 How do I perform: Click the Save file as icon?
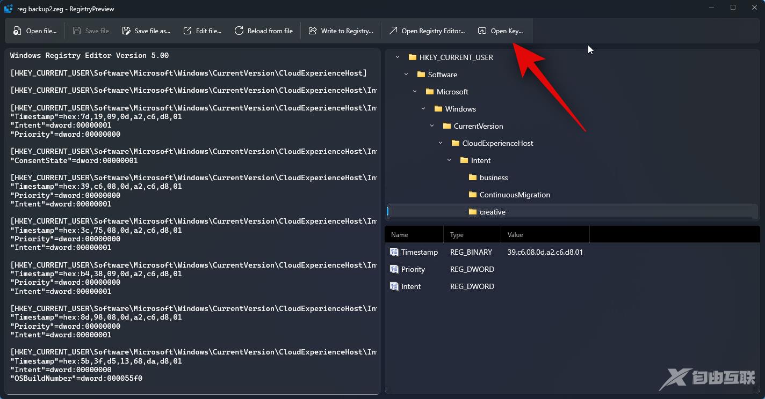pos(126,31)
